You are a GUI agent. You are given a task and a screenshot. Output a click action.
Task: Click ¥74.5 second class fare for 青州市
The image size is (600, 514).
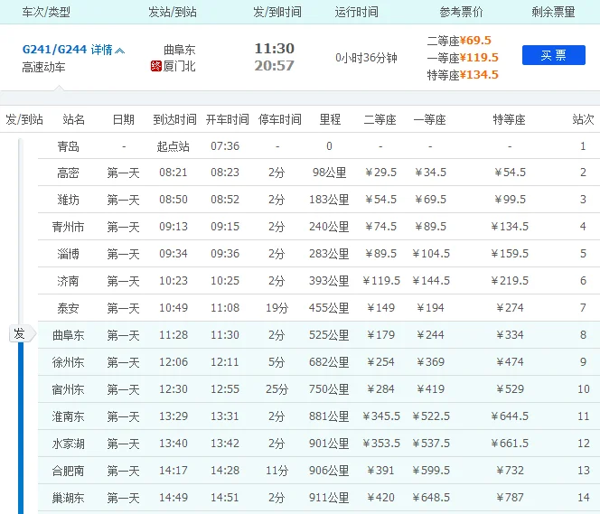pyautogui.click(x=380, y=227)
